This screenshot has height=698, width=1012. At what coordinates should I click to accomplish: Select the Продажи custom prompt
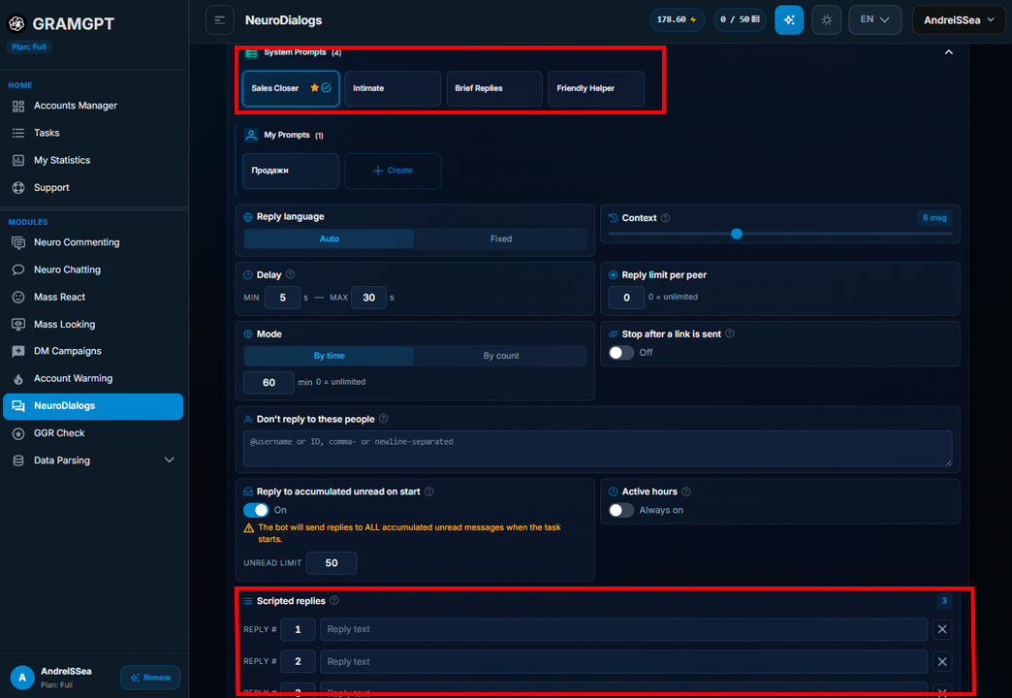click(291, 172)
